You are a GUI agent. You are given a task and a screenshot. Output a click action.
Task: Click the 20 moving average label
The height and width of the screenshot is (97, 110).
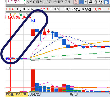click(15, 15)
